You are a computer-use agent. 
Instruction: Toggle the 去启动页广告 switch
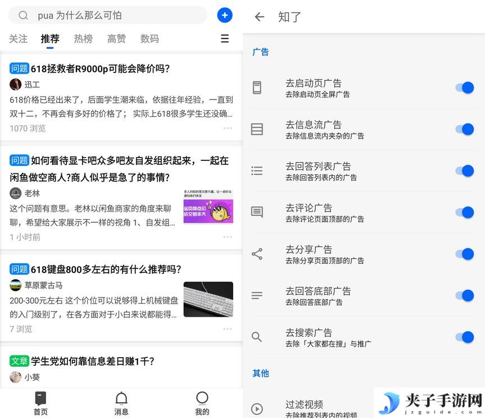coord(465,88)
